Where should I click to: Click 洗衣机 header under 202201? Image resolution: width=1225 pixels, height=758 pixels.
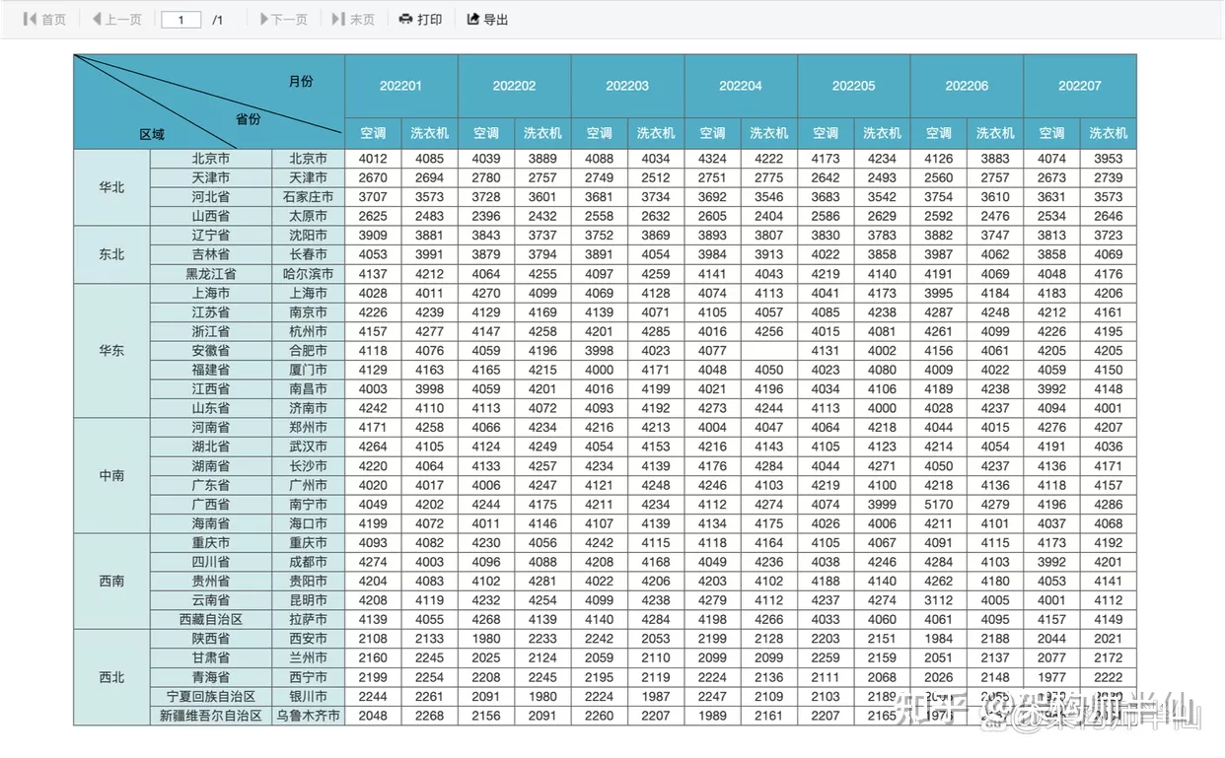point(429,133)
